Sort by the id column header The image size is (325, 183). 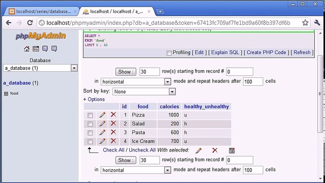coord(125,107)
